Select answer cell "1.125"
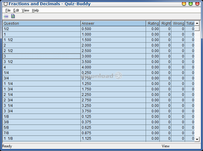 click(x=113, y=139)
